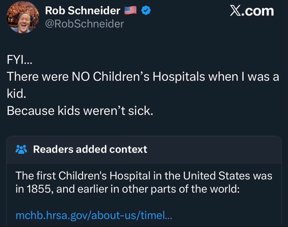The height and width of the screenshot is (227, 288).
Task: Click the X.com logo
Action: pos(252,11)
